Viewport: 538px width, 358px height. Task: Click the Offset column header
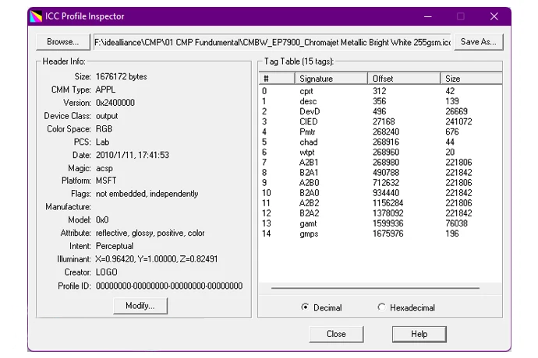click(x=404, y=79)
